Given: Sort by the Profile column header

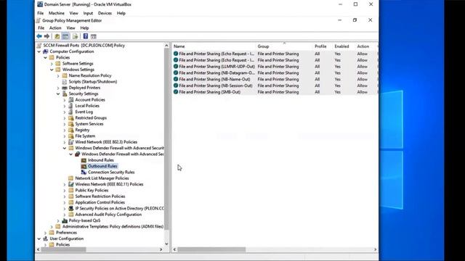Looking at the screenshot, I should point(323,46).
